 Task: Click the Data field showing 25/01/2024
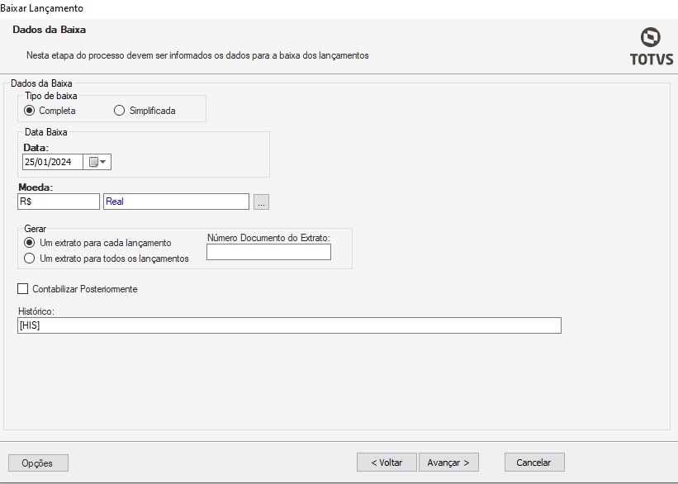coord(52,162)
